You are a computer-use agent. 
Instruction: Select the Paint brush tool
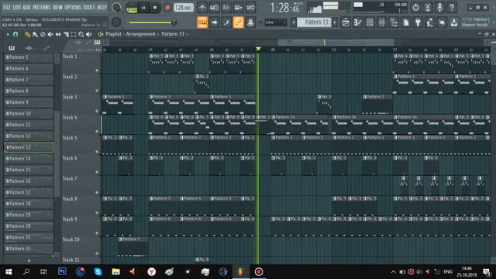(35, 34)
